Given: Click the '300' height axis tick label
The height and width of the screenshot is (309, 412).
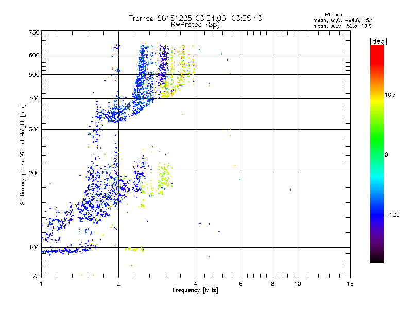Looking at the screenshot, I should [x=34, y=130].
